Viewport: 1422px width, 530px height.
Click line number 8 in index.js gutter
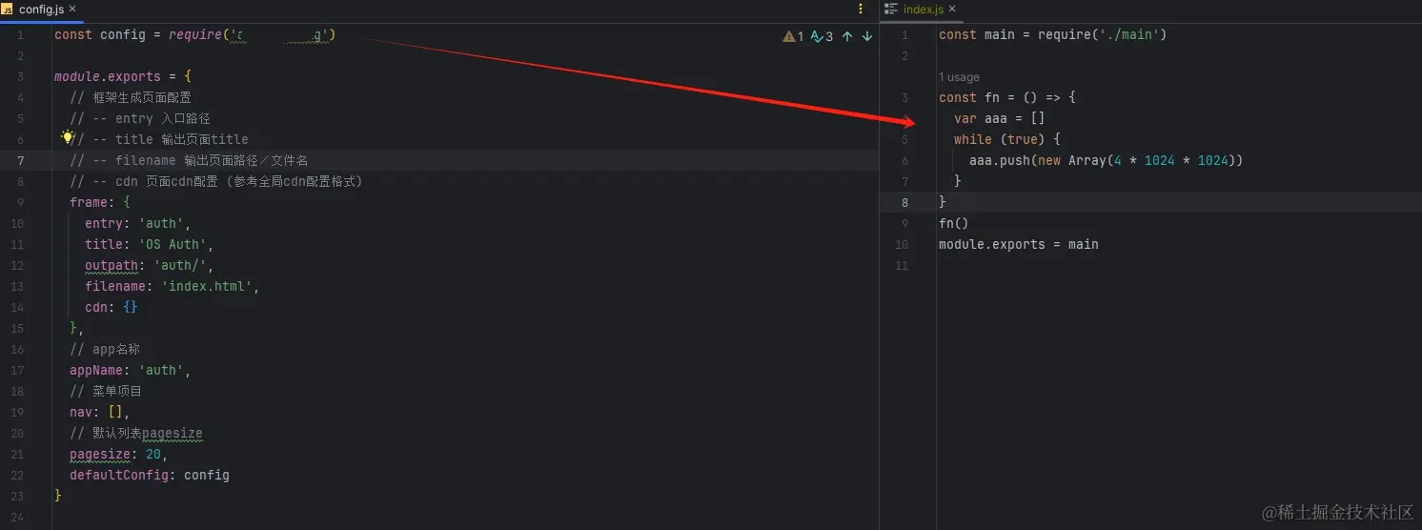(x=904, y=202)
